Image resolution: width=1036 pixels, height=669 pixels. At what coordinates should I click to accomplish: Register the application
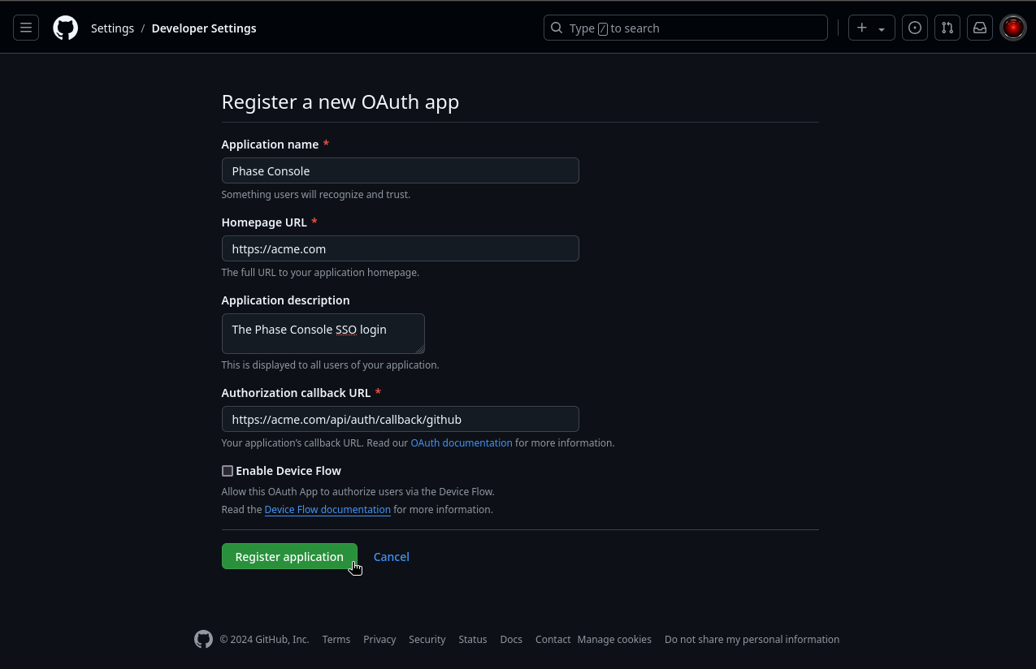click(x=289, y=556)
